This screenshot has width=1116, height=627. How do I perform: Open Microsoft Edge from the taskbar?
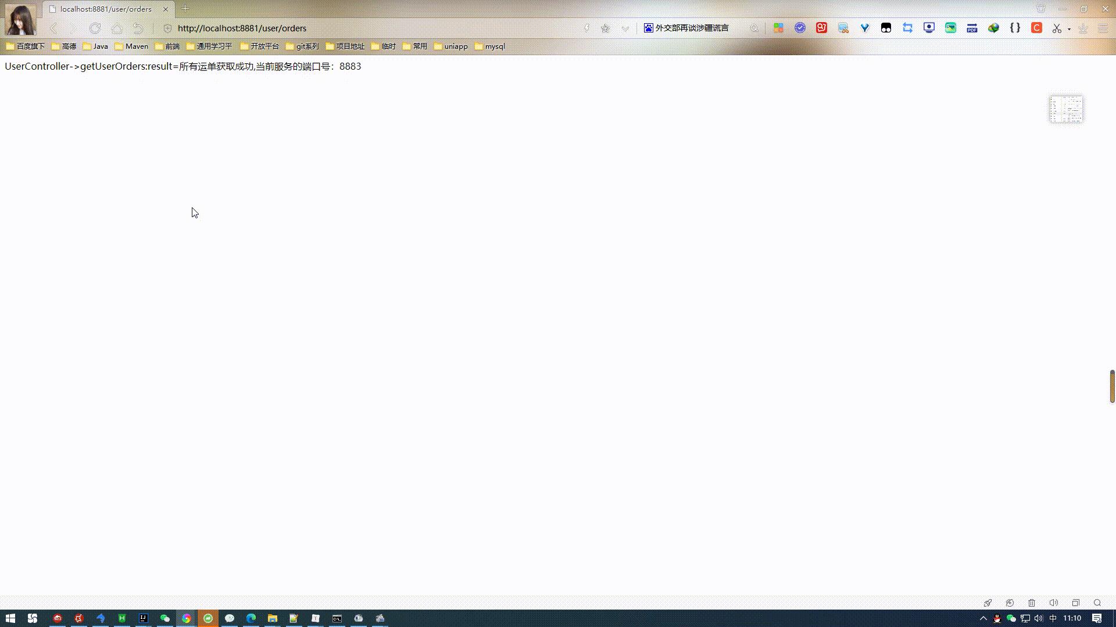251,618
